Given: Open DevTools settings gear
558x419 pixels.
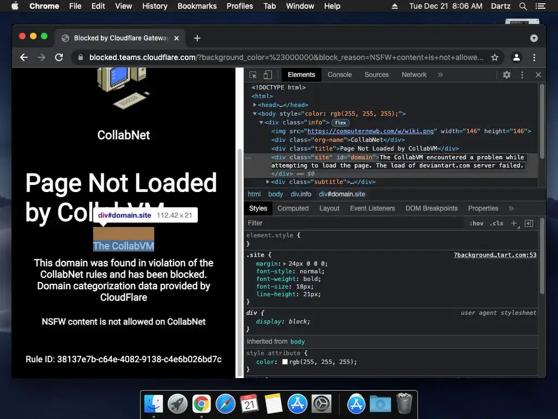Looking at the screenshot, I should click(x=507, y=75).
